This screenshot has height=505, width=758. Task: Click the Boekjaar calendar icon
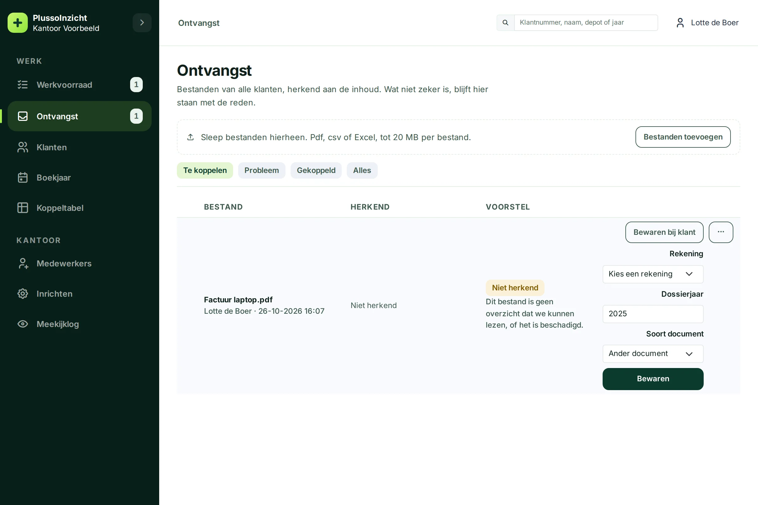(22, 177)
